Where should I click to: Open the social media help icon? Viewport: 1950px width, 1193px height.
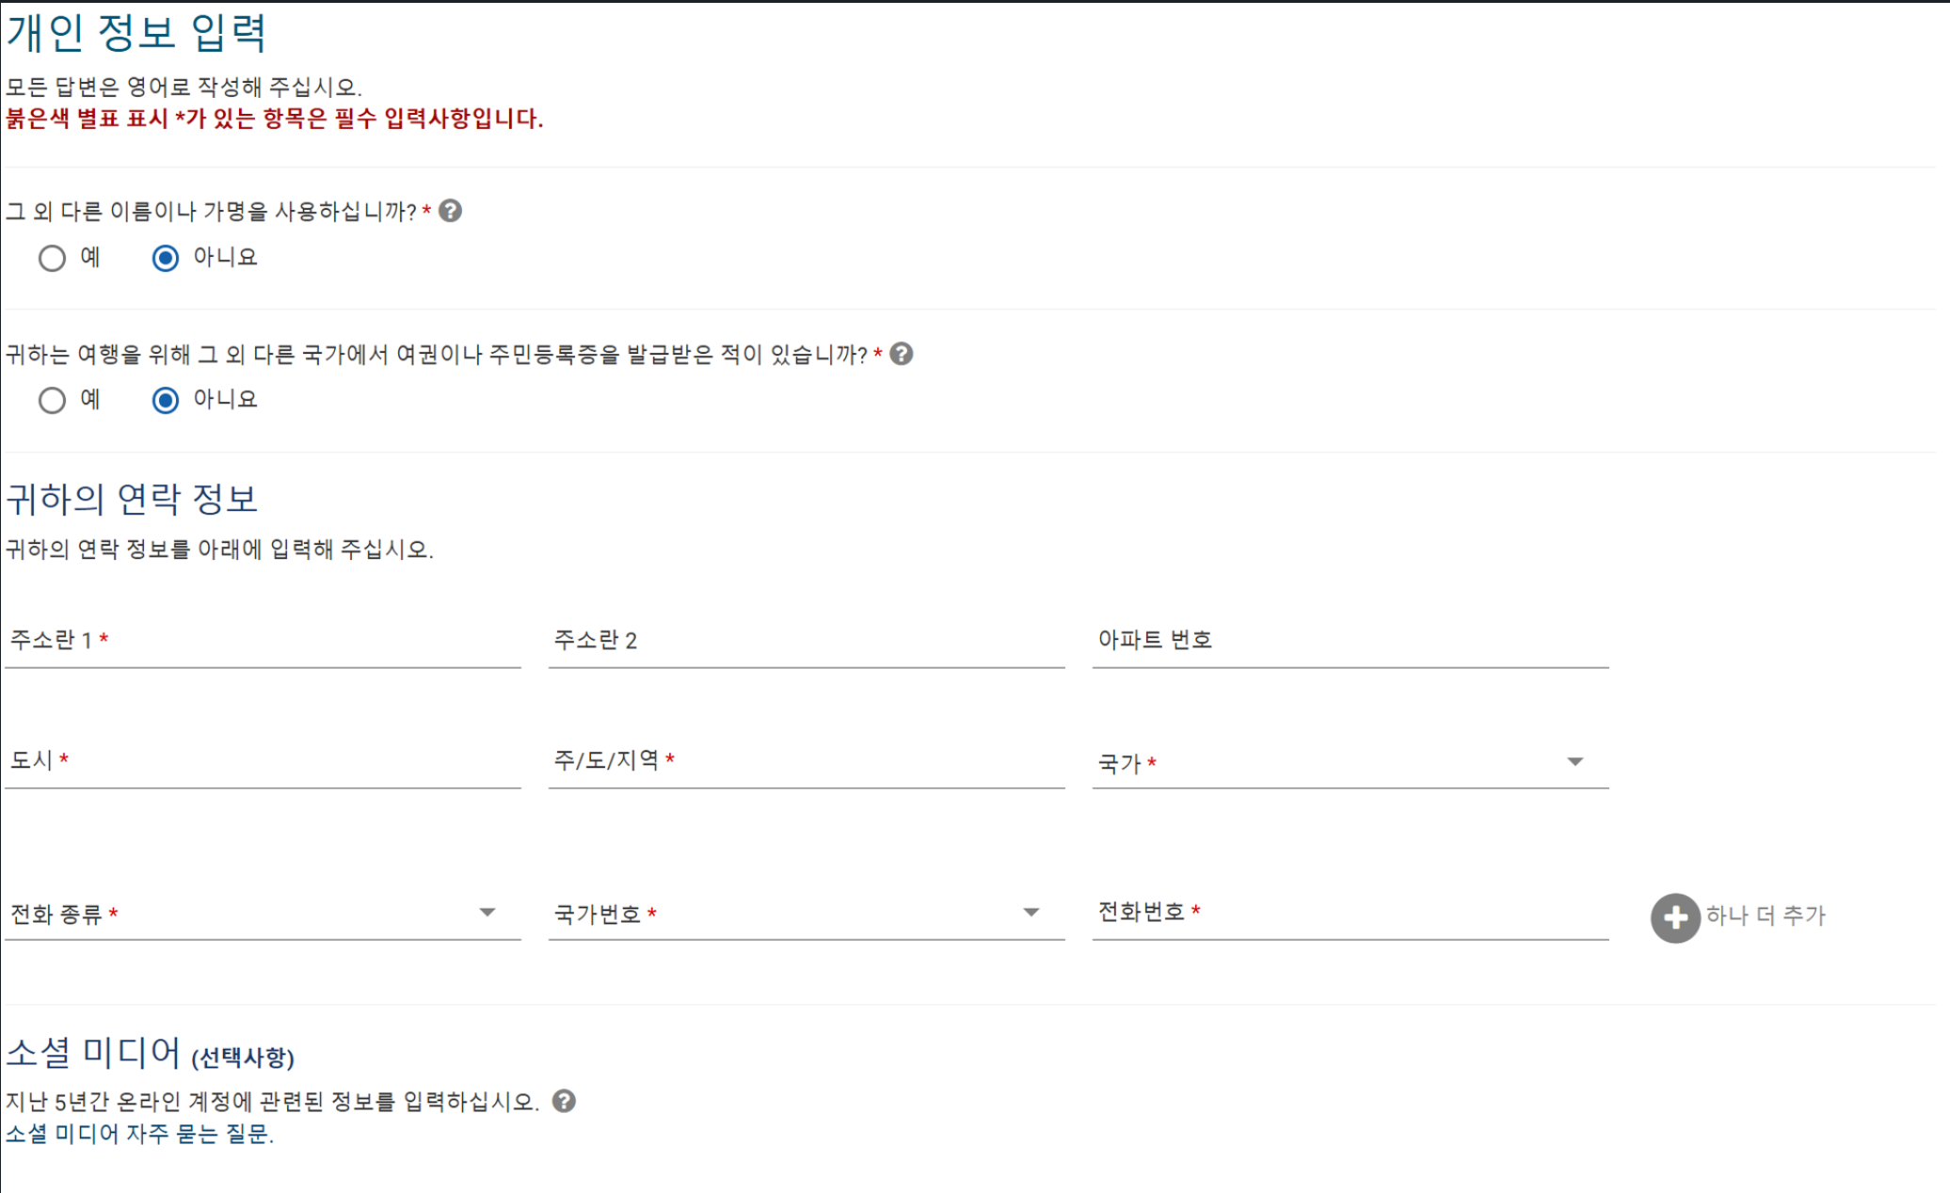pos(565,1102)
